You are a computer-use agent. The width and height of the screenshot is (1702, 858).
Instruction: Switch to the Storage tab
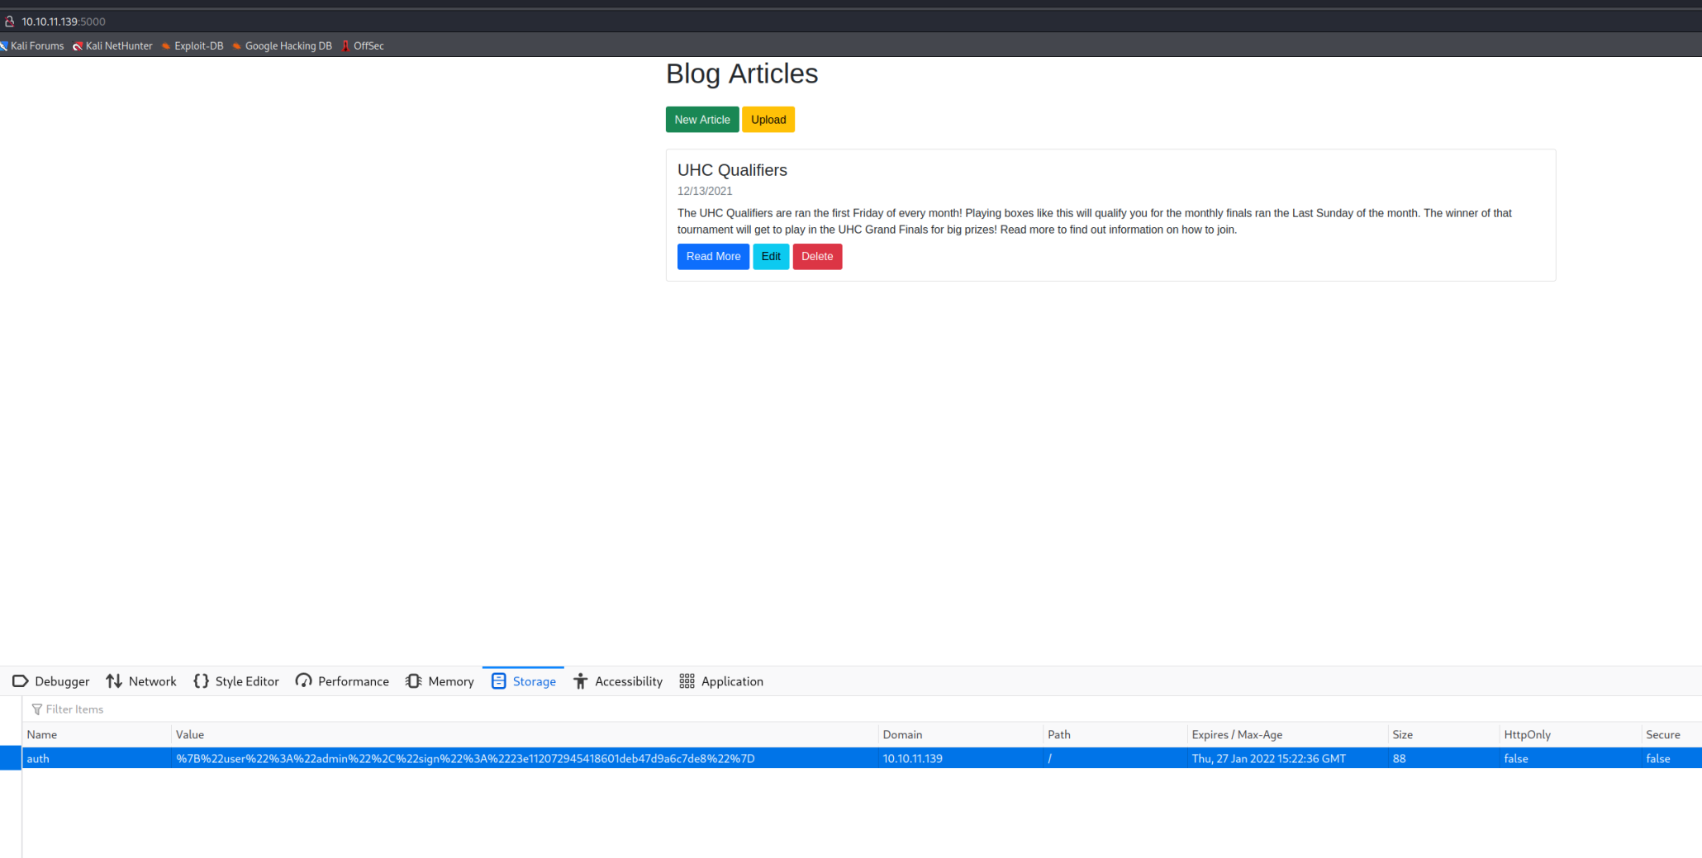(x=524, y=681)
